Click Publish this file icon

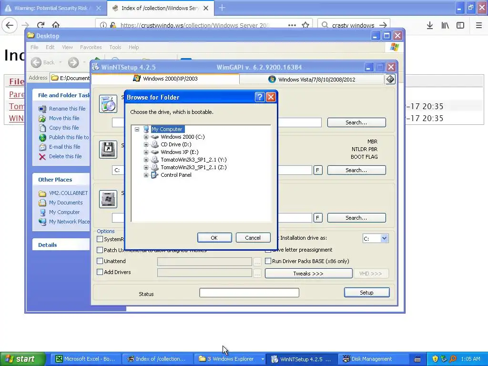pos(42,137)
